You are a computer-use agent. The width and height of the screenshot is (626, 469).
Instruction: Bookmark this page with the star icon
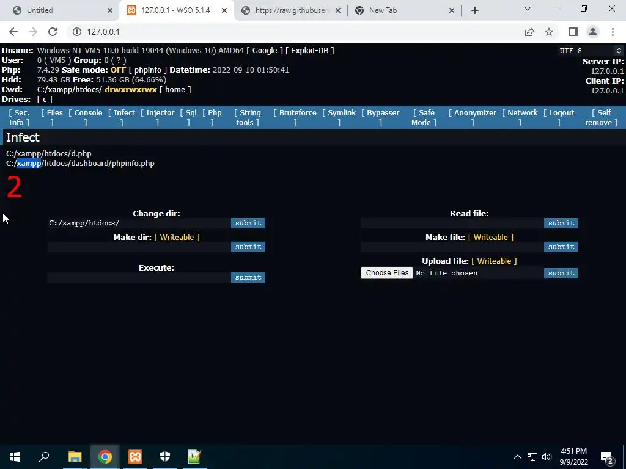549,32
